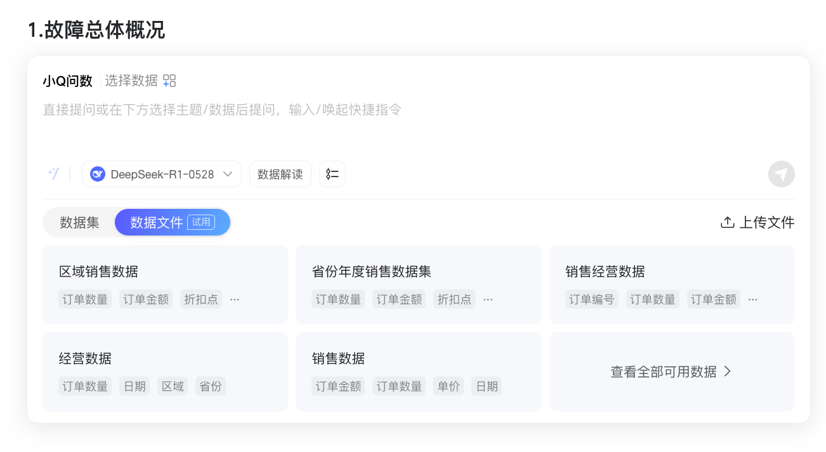Expand more fields in 省份年度销售数据集 card
This screenshot has width=826, height=452.
[488, 300]
